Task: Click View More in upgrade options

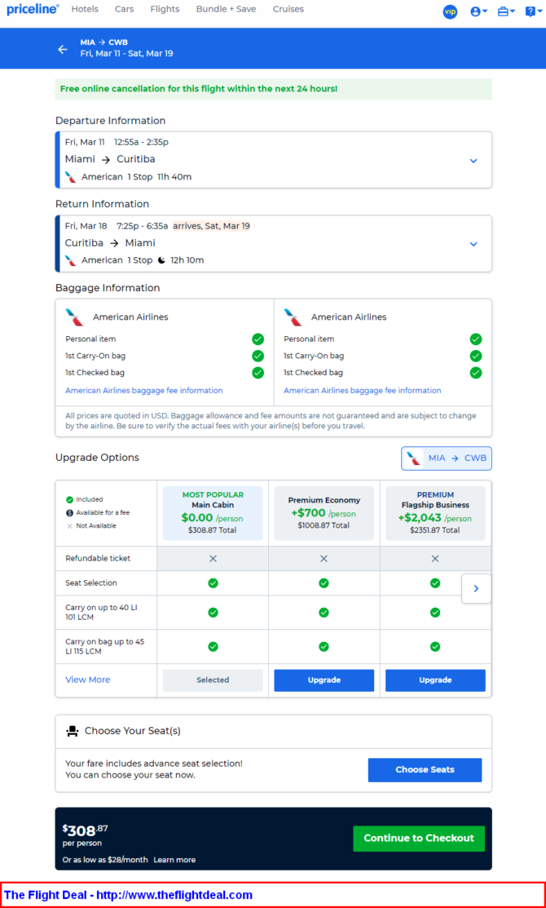Action: (x=87, y=680)
